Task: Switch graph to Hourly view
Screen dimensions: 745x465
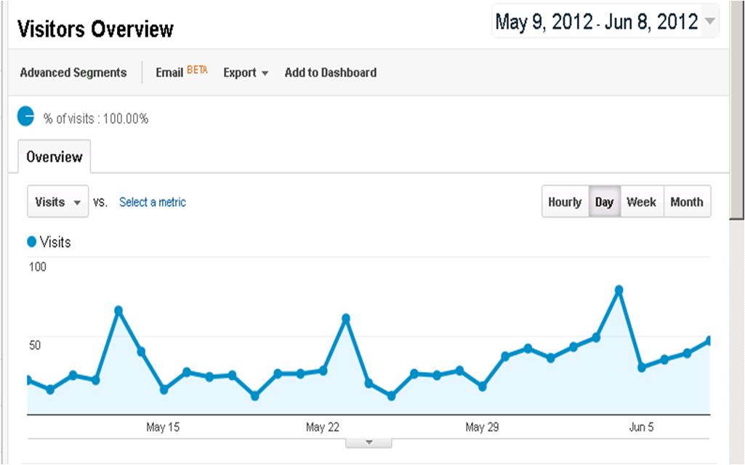Action: pyautogui.click(x=565, y=202)
